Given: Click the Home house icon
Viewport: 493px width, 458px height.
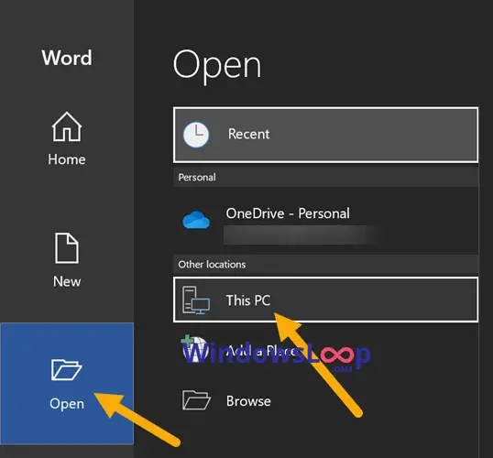Looking at the screenshot, I should (x=67, y=126).
